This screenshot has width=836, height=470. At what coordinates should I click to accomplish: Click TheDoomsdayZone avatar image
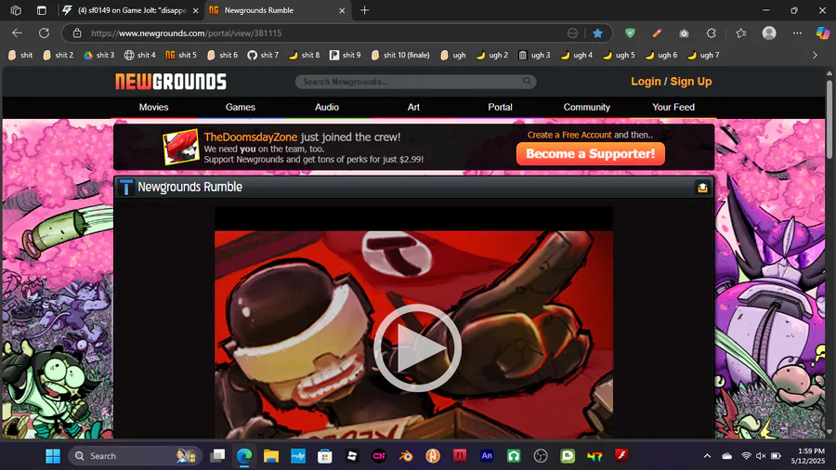tap(181, 147)
